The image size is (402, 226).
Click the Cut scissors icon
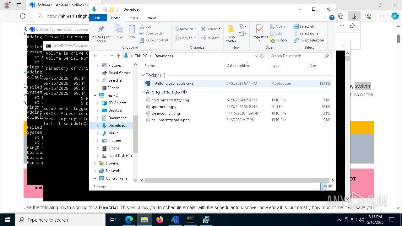142,26
